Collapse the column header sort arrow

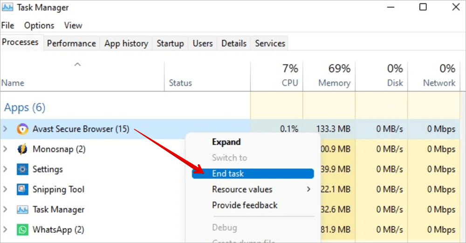(78, 65)
